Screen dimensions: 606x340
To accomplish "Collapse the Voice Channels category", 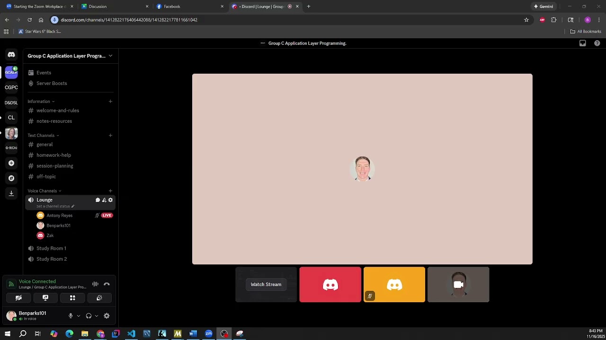I will click(45, 191).
